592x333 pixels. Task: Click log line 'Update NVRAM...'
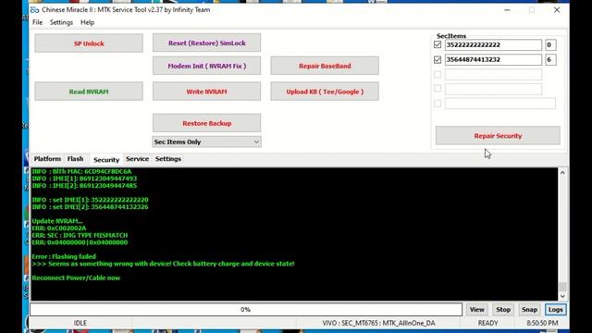click(57, 221)
